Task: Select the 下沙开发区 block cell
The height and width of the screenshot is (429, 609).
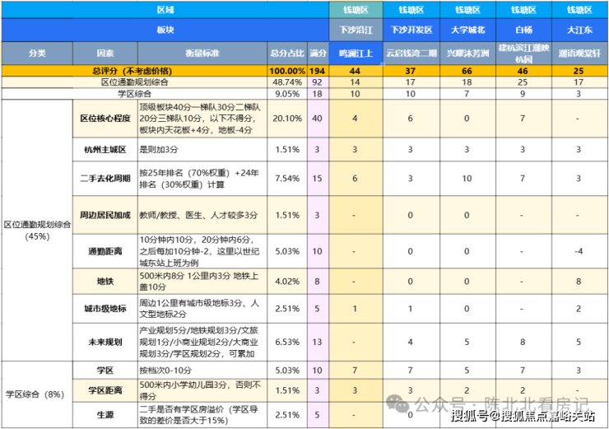Action: 411,30
